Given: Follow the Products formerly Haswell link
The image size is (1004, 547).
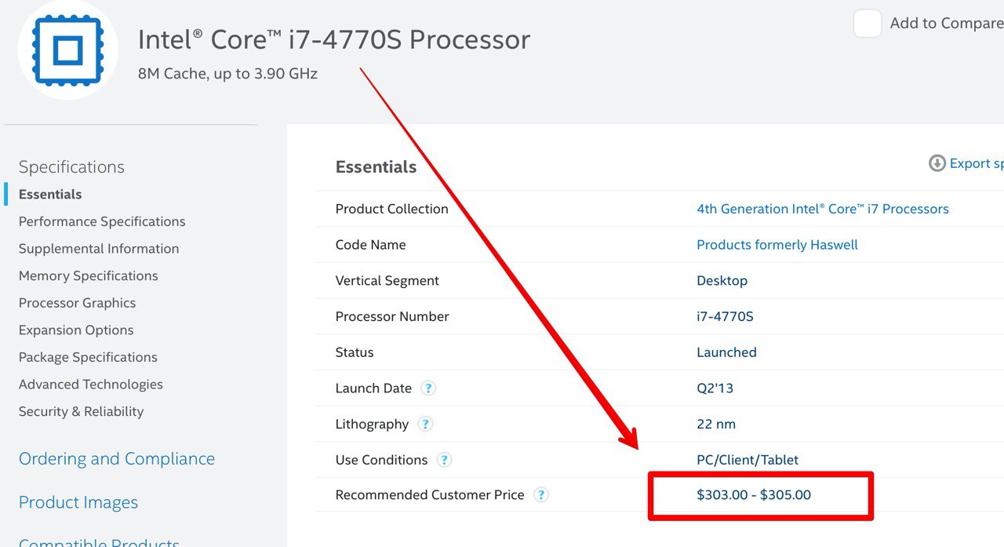Looking at the screenshot, I should (777, 245).
